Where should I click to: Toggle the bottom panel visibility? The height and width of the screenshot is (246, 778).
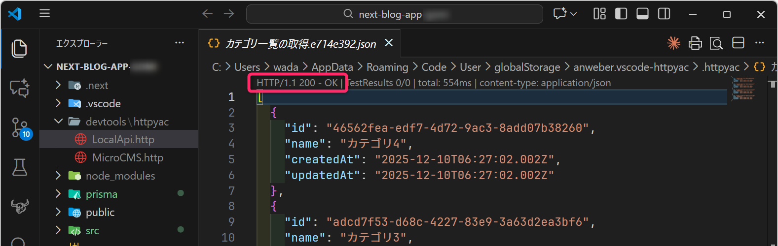click(x=642, y=14)
